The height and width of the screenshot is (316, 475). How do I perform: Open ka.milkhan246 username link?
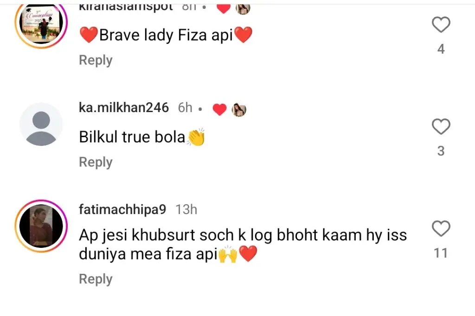coord(123,108)
